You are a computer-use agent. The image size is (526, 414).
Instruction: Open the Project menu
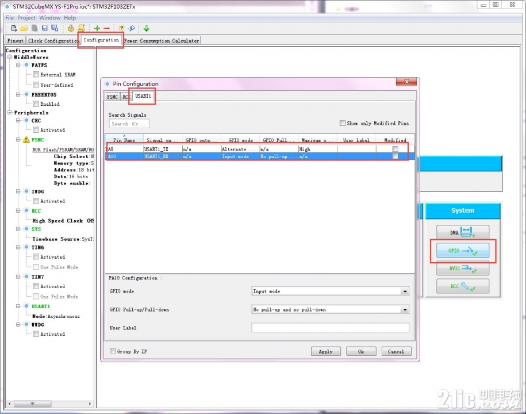[26, 18]
